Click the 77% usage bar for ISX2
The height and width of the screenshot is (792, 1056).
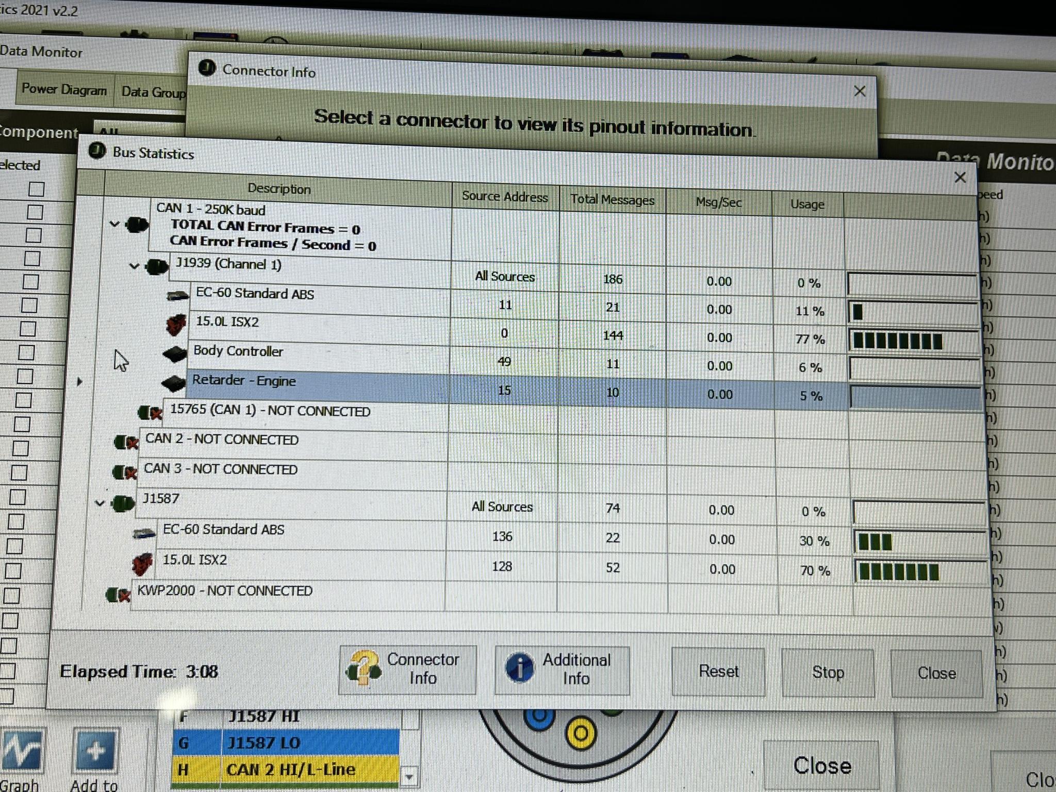[898, 341]
